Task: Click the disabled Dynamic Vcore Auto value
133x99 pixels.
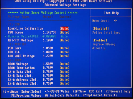Action: pyautogui.click(x=64, y=36)
